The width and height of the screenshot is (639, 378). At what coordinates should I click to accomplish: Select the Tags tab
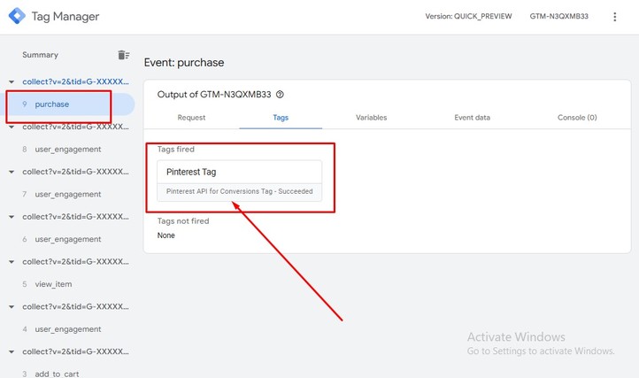[281, 117]
